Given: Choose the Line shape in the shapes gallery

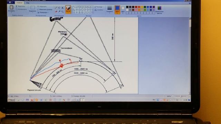Looking at the screenshot, I should tap(74, 7).
